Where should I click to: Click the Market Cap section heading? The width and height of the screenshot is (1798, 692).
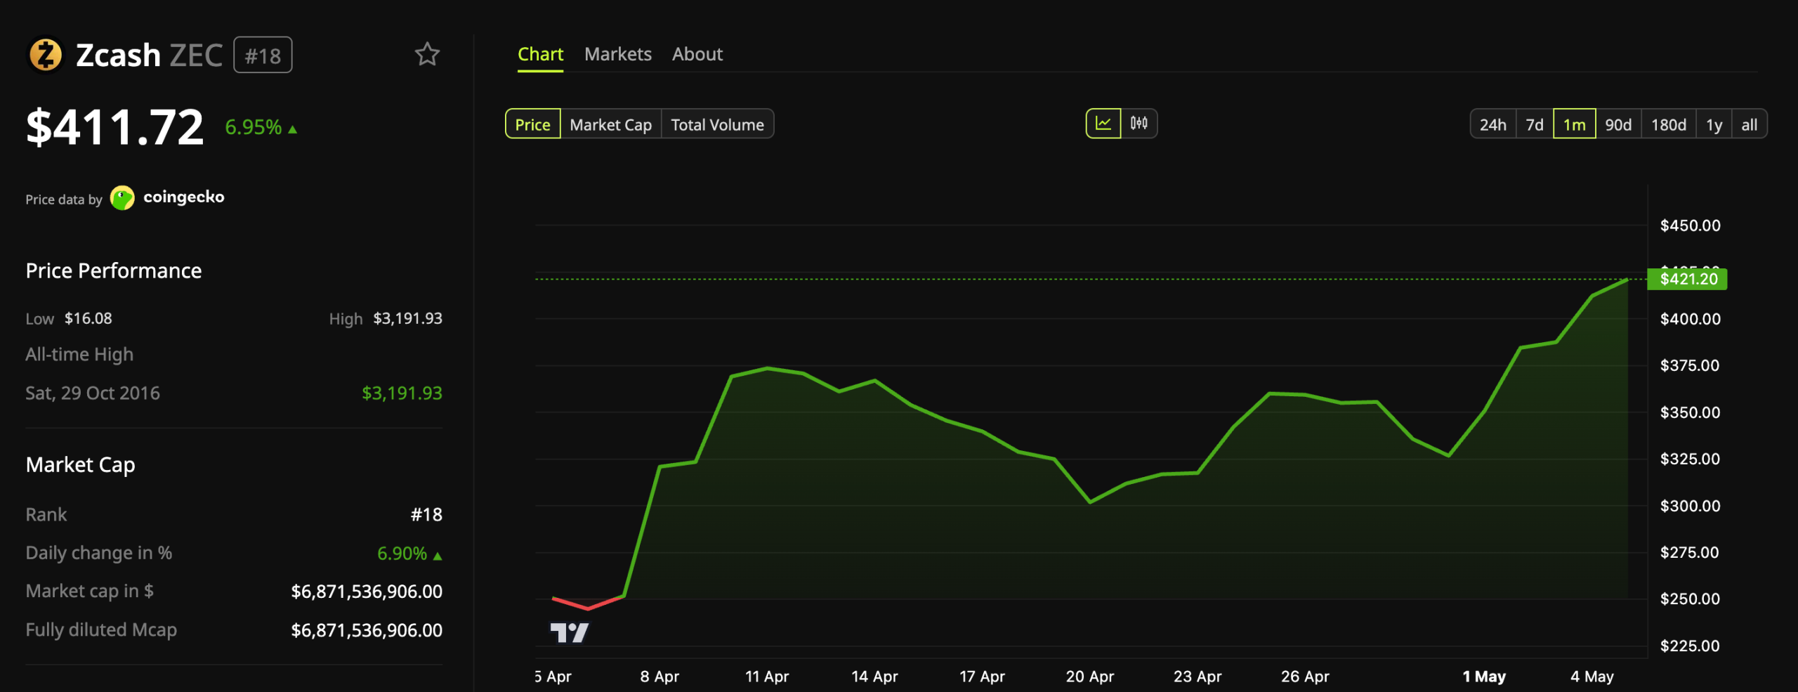(x=81, y=465)
